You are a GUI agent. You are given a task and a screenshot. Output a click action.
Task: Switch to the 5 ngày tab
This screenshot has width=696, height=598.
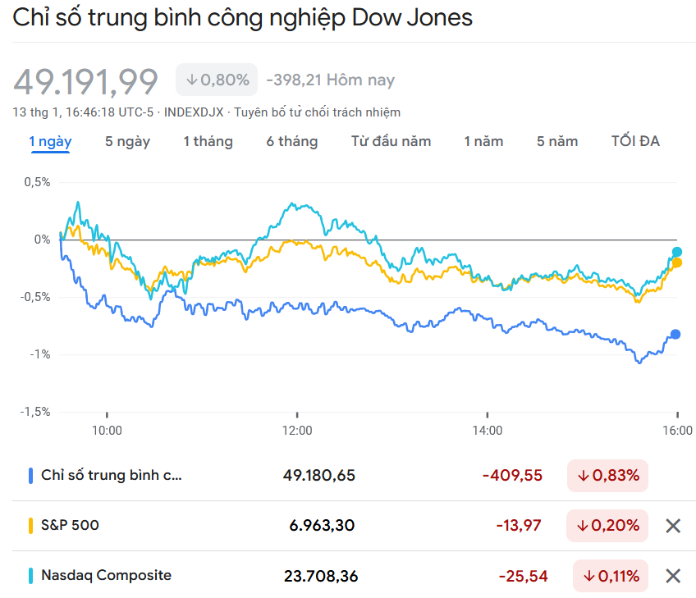click(127, 141)
